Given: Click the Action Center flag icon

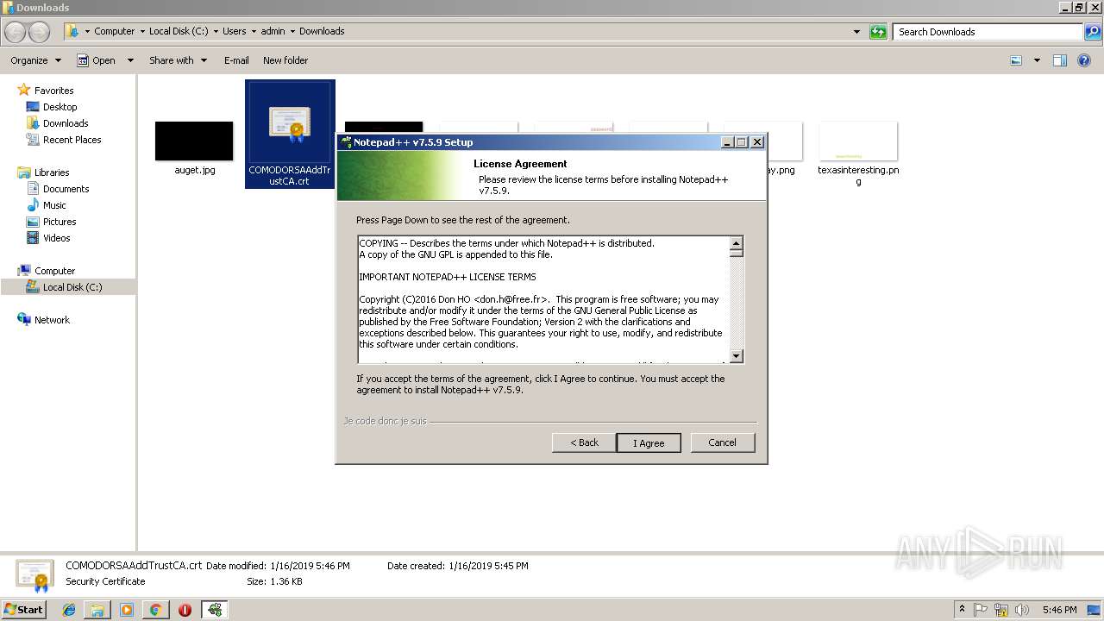Looking at the screenshot, I should 981,610.
